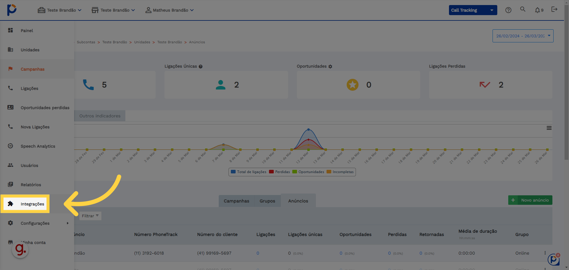Screen dimensions: 569x270
Task: Click Ligações Únicas help tooltip icon
Action: tap(201, 66)
